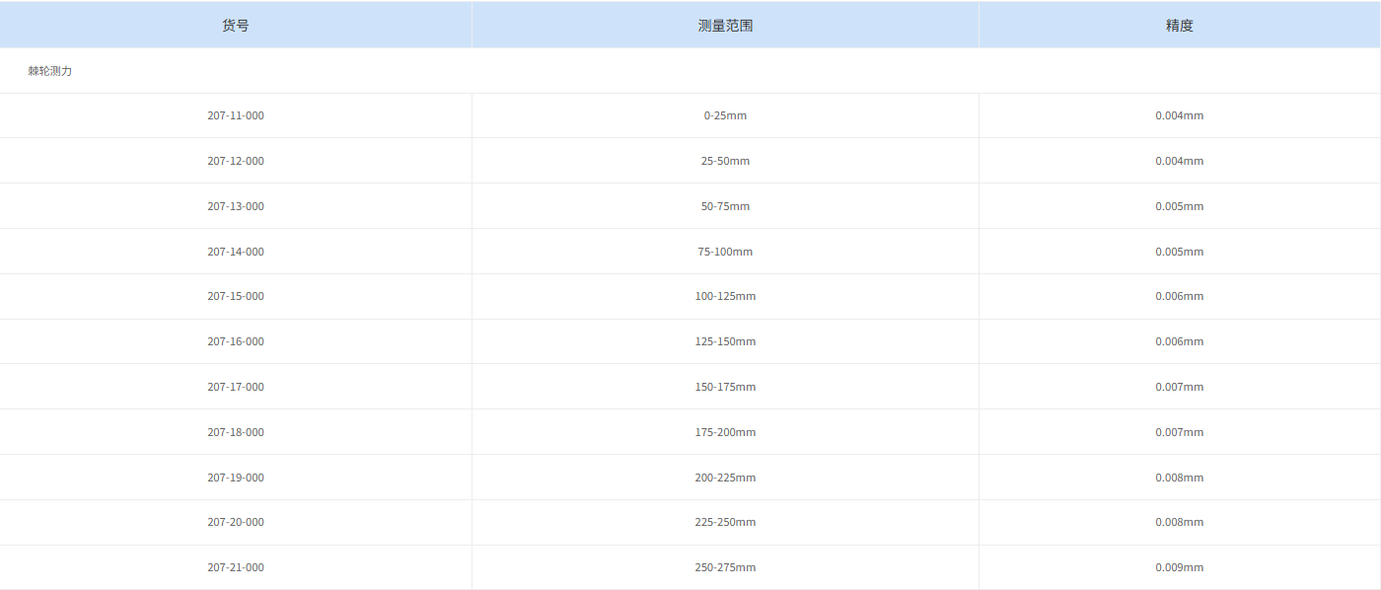Viewport: 1381px width, 590px height.
Task: Open product link 207-13-000
Action: coord(235,206)
